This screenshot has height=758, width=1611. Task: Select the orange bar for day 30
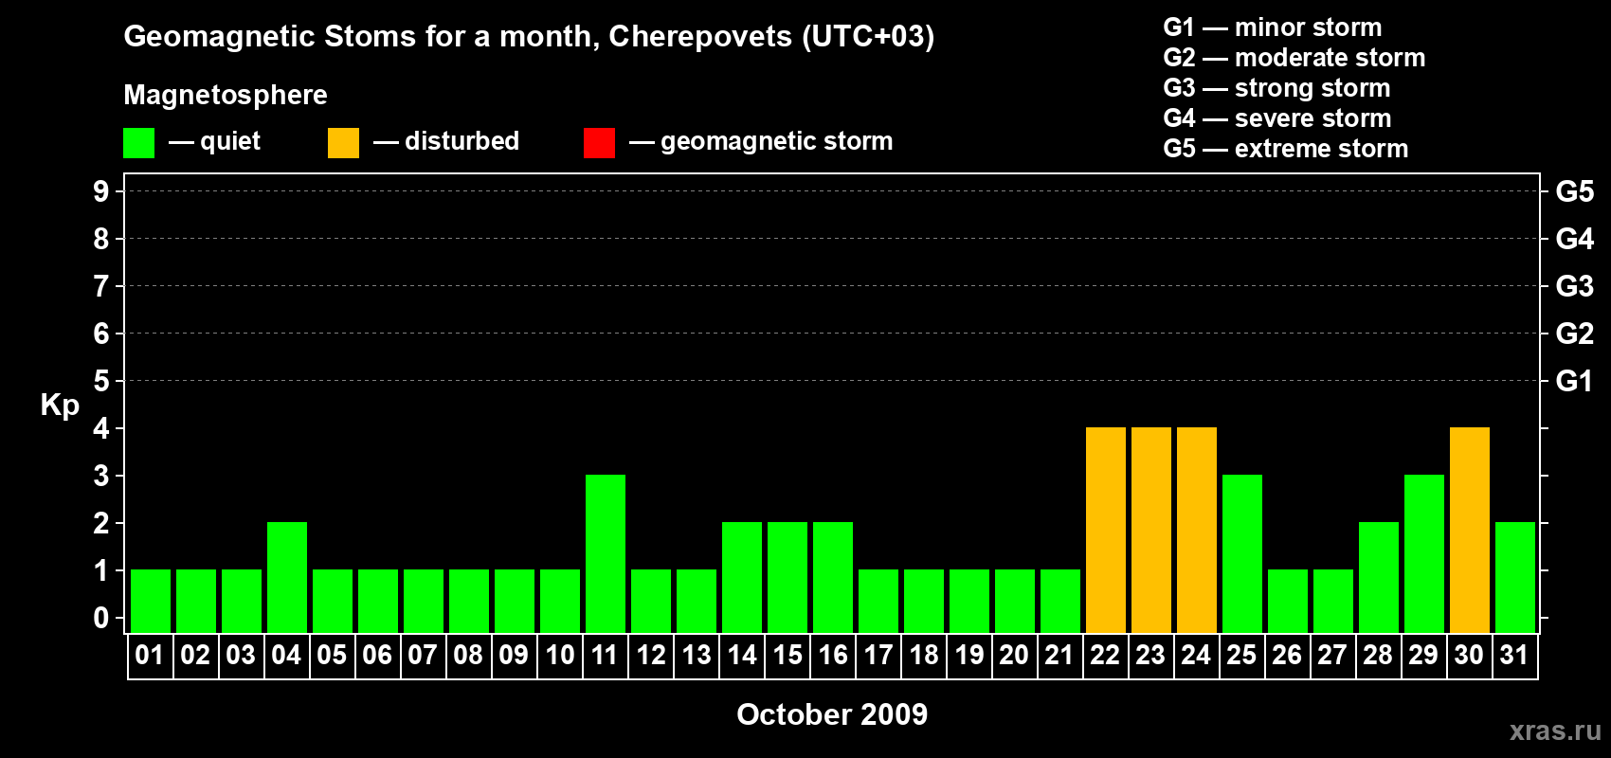(x=1470, y=530)
